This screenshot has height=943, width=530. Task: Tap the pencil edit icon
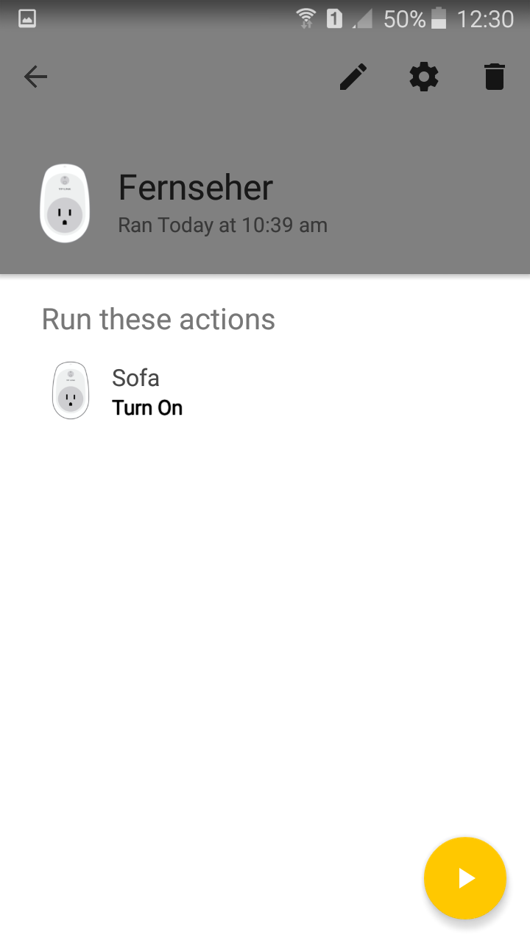pyautogui.click(x=353, y=77)
